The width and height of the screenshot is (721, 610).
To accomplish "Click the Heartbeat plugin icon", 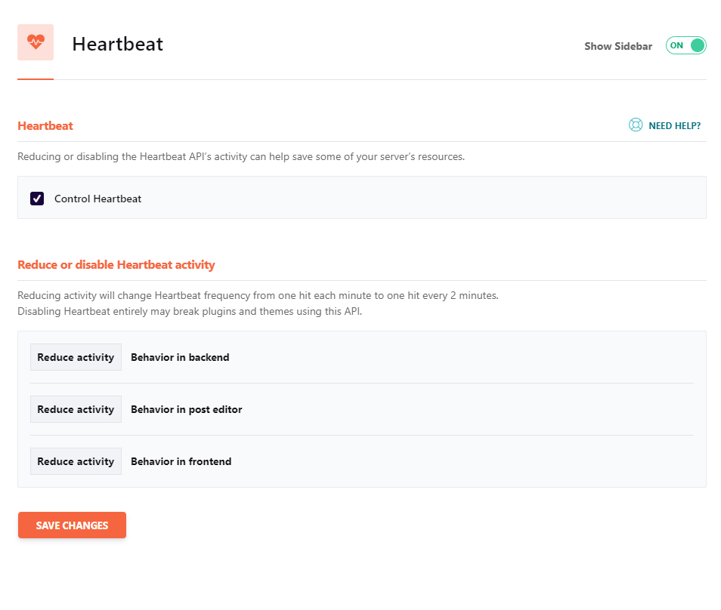I will point(35,42).
